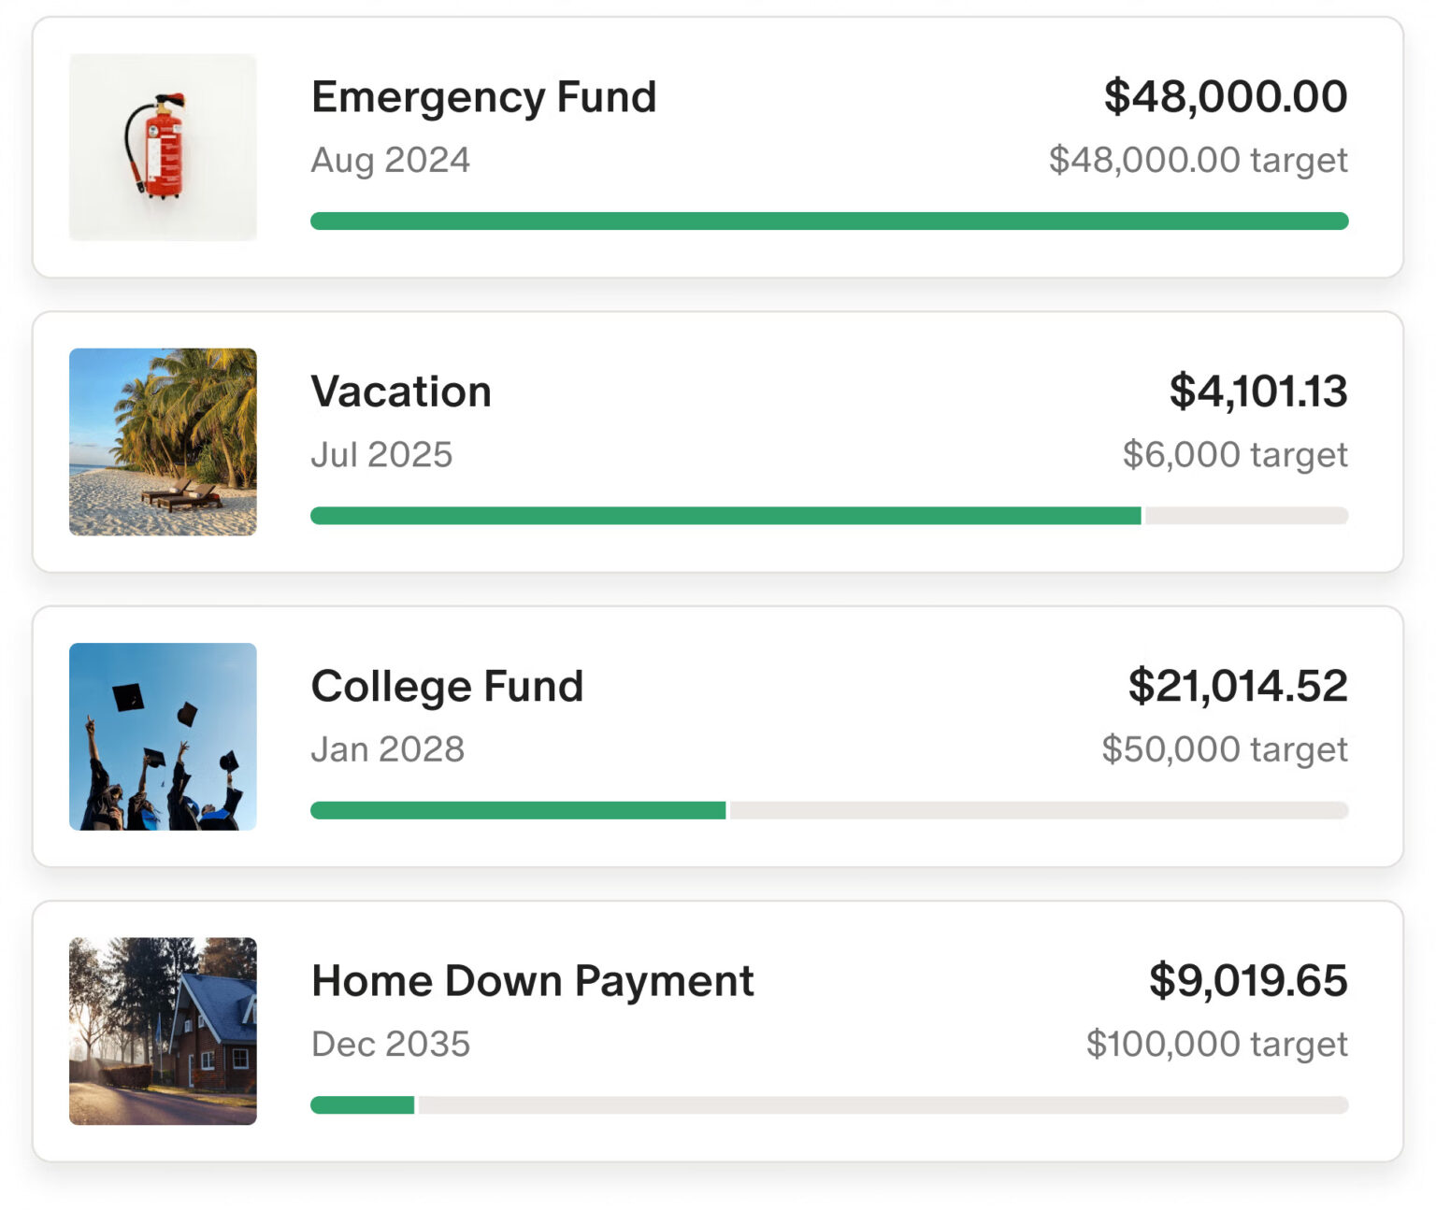
Task: Click the Home Down Payment progress bar
Action: click(830, 1104)
